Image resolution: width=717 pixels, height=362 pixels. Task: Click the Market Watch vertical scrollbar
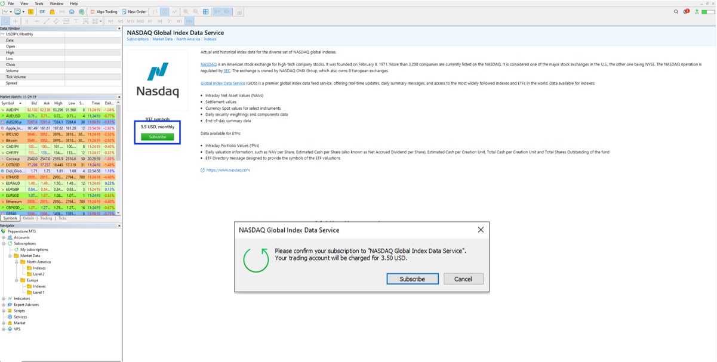(x=118, y=155)
